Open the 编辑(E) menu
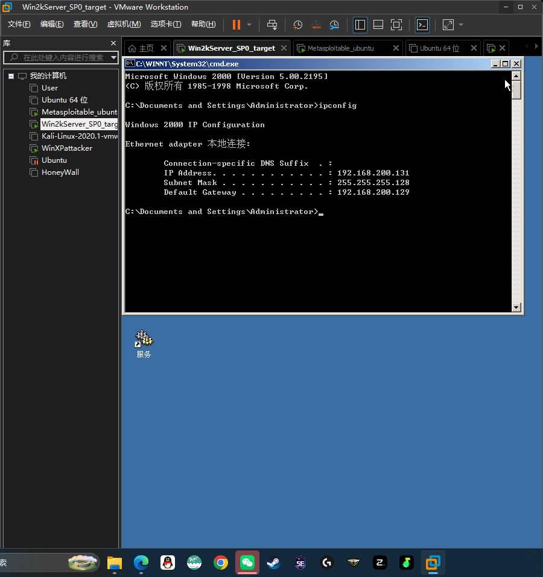543x577 pixels. 52,24
